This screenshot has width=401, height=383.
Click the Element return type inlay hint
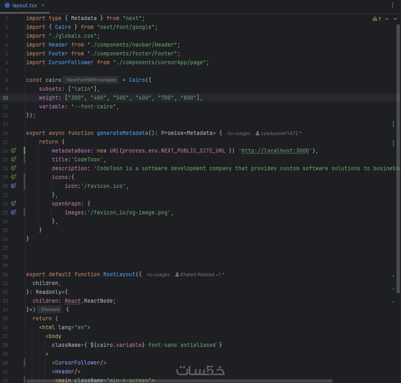[x=49, y=310]
